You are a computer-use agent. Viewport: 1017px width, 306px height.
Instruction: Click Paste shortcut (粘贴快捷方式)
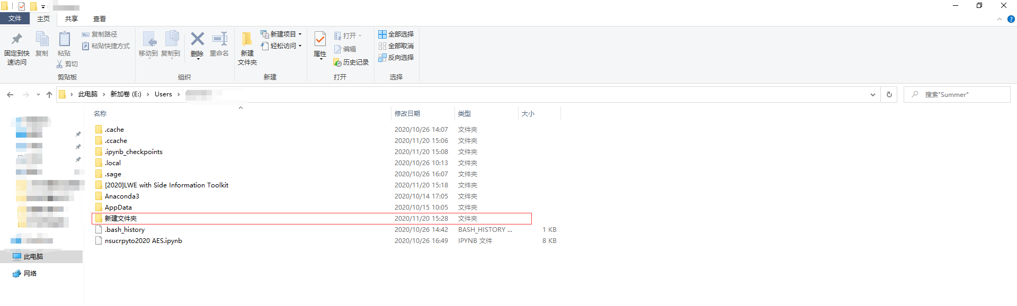(106, 46)
